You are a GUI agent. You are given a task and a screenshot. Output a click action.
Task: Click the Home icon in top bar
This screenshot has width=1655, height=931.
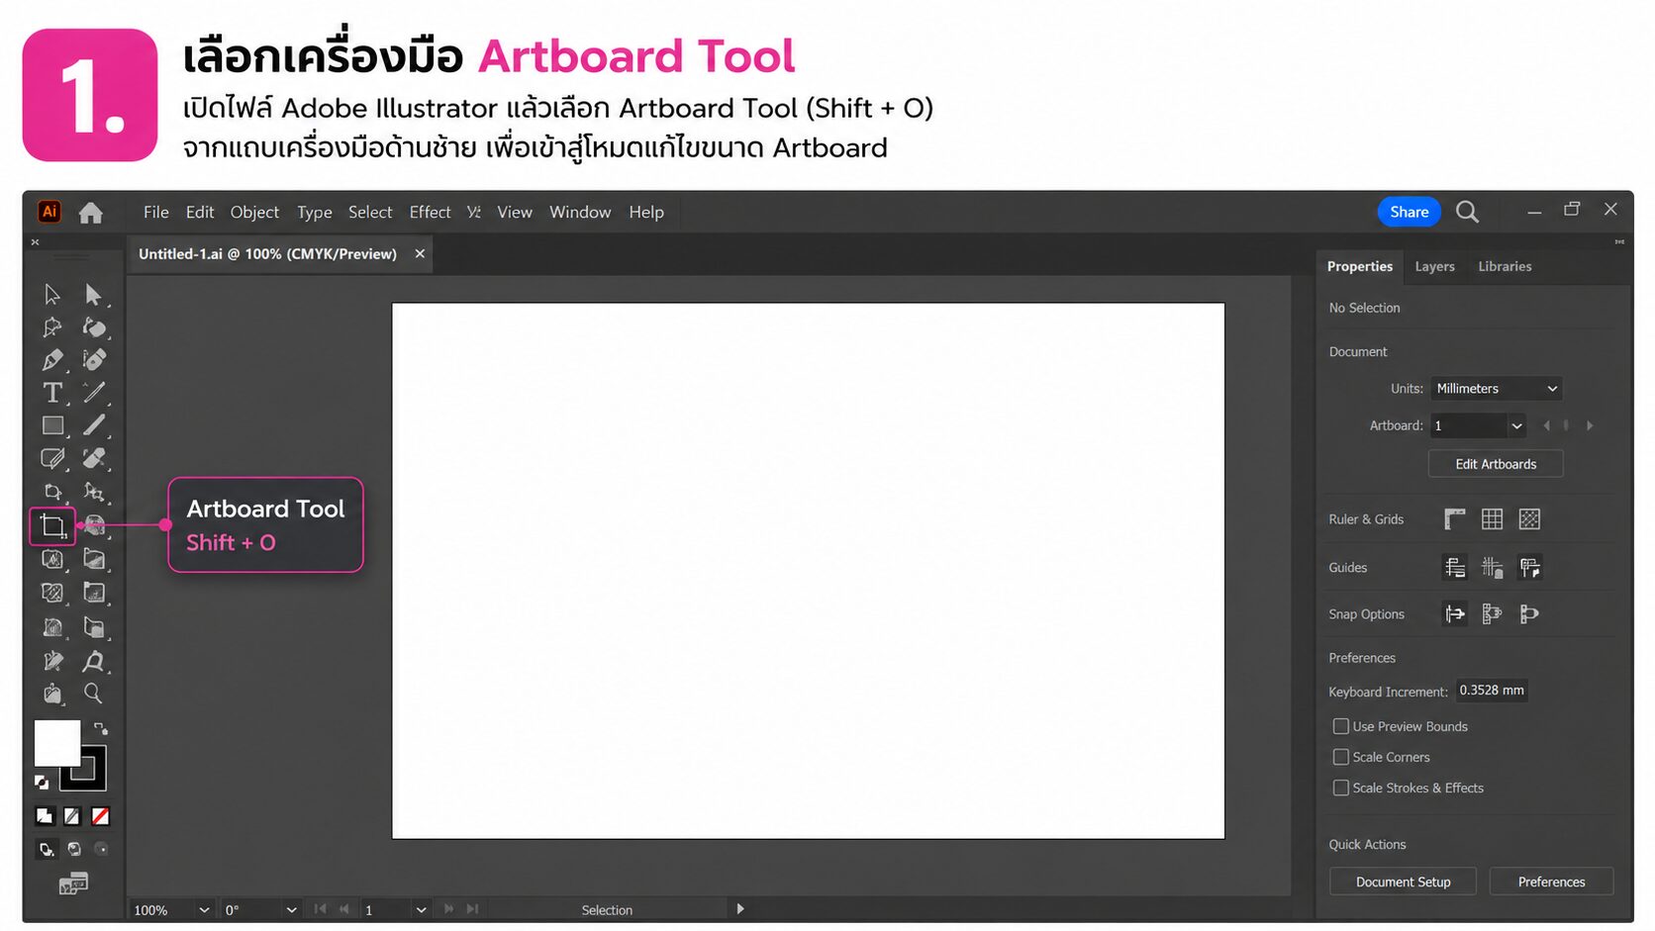[91, 213]
